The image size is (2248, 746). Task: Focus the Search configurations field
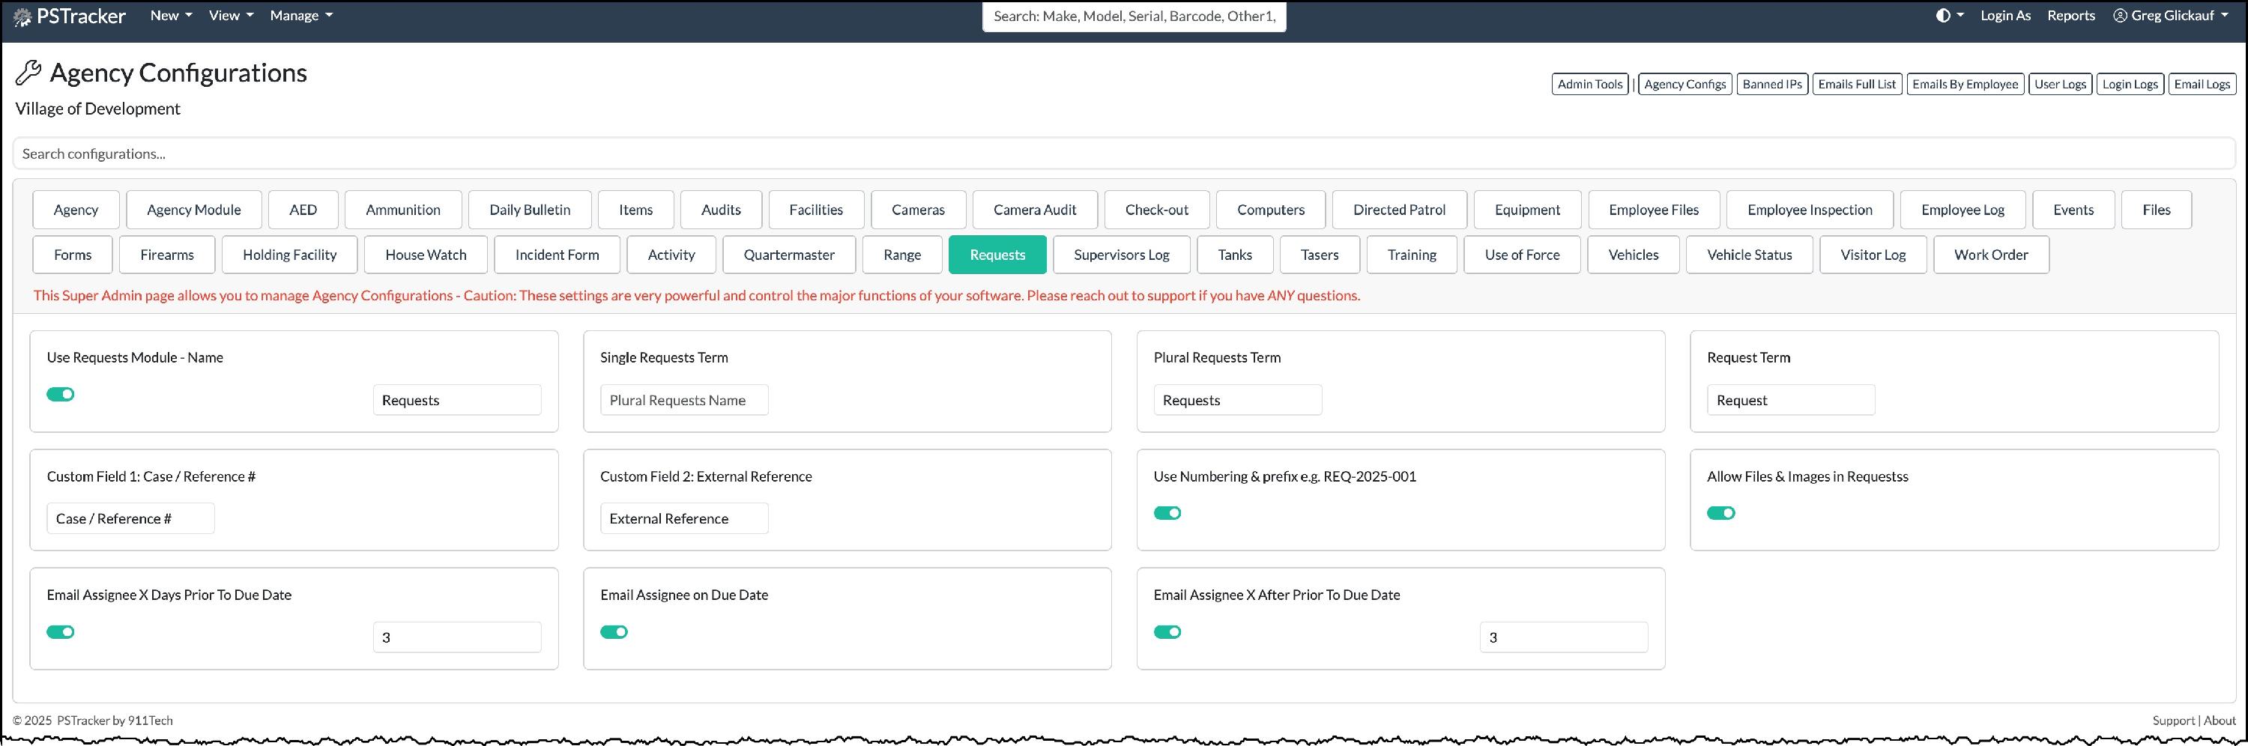(x=1124, y=154)
